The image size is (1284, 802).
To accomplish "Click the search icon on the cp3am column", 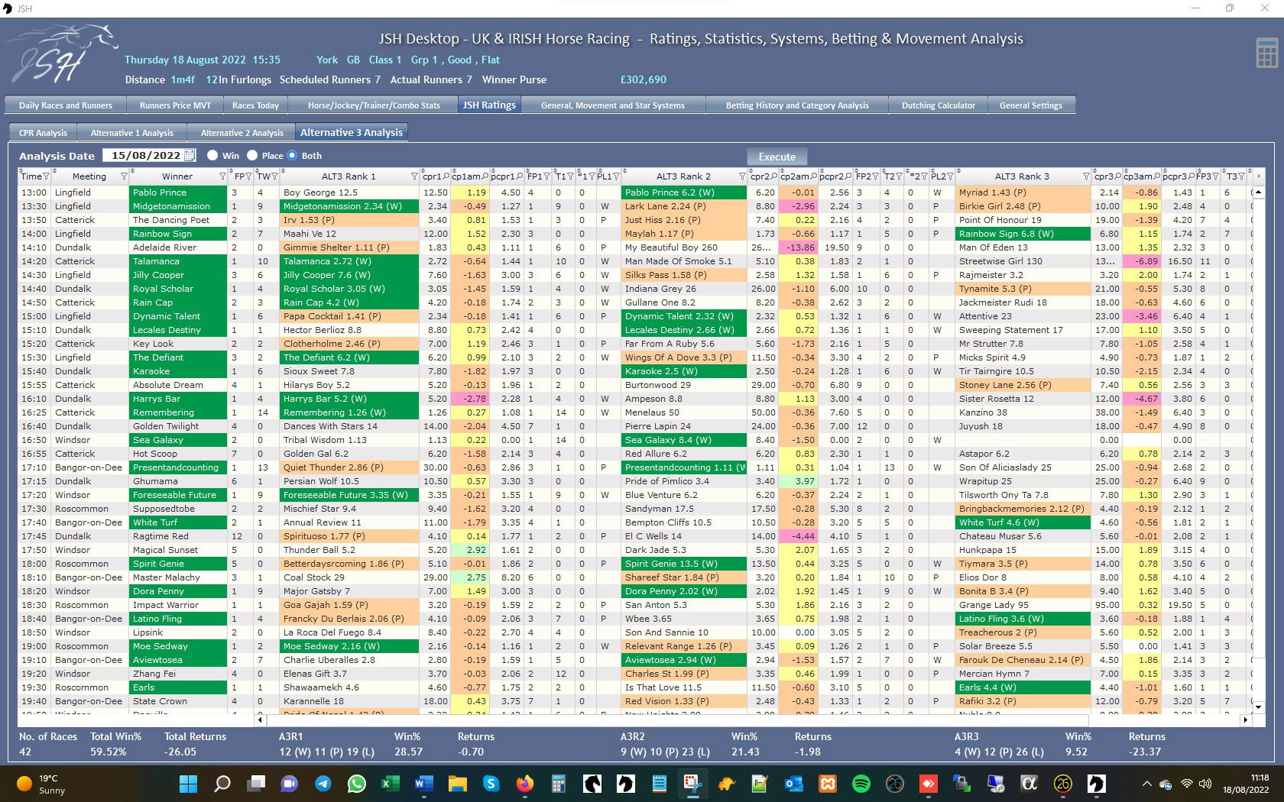I will [1157, 176].
